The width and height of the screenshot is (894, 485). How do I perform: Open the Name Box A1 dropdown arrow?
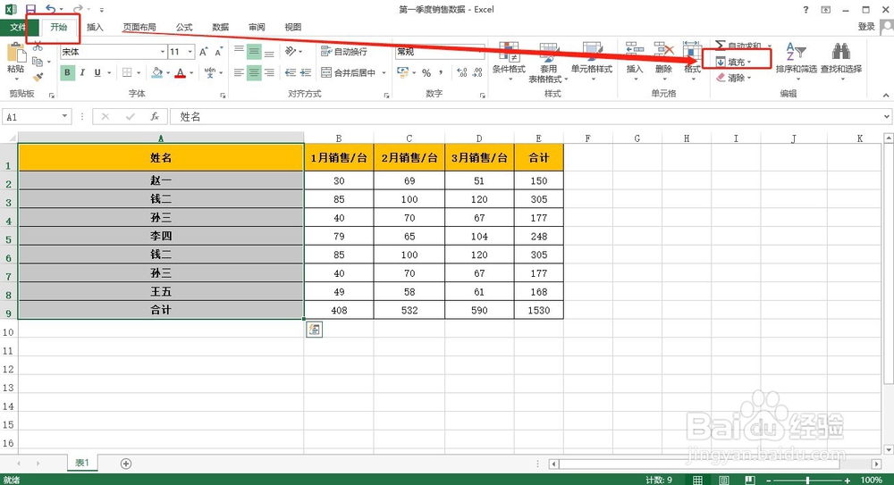[x=64, y=116]
